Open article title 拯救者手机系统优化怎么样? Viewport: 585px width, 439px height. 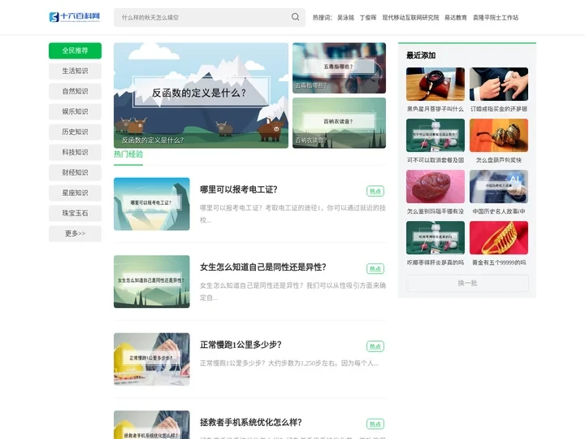[251, 423]
